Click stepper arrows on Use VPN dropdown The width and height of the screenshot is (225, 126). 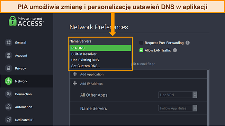pyautogui.click(x=195, y=95)
